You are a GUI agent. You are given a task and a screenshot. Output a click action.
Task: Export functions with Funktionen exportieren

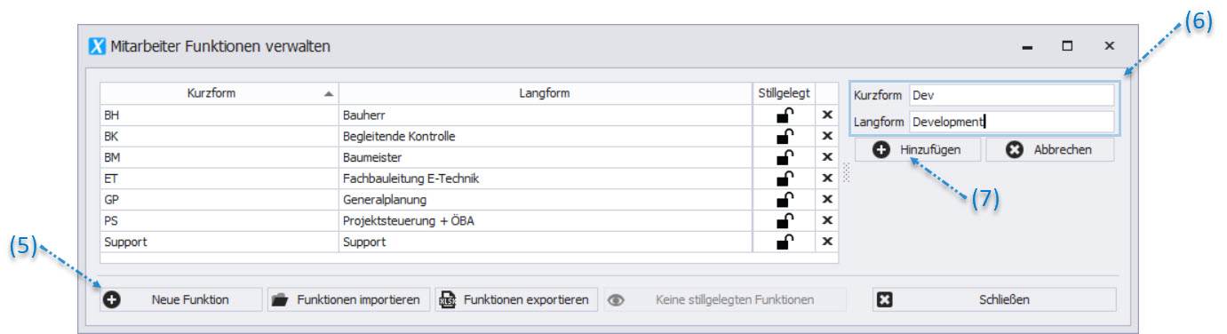pos(516,299)
